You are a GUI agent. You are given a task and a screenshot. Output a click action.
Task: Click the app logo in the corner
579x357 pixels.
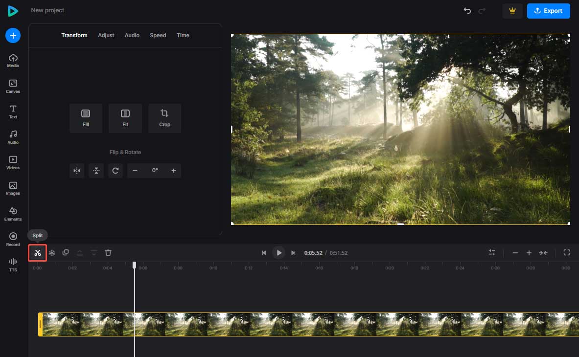coord(13,11)
